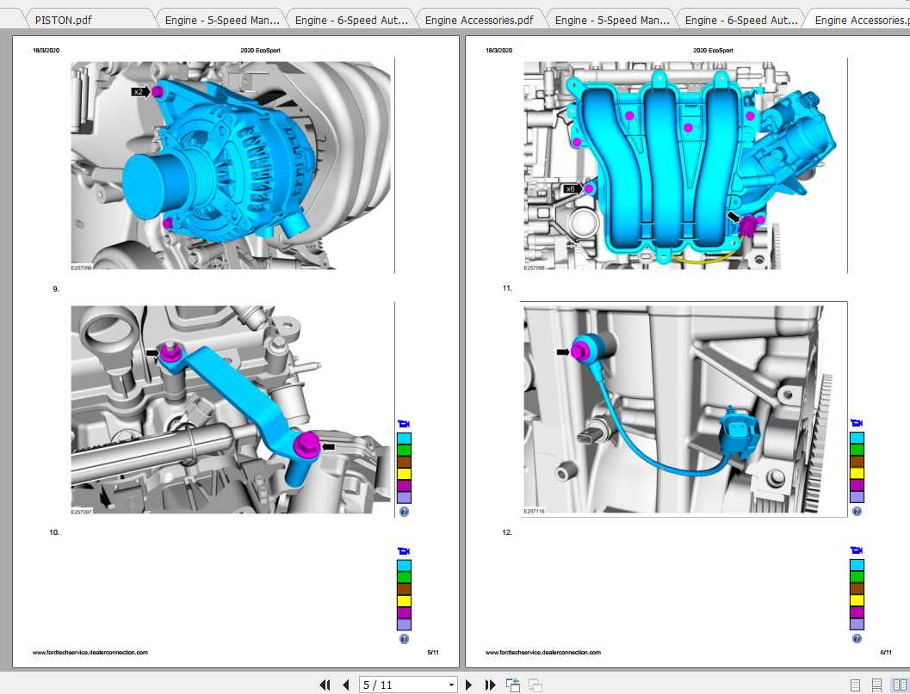
Task: Click the previous view icon in toolbar
Action: [512, 685]
